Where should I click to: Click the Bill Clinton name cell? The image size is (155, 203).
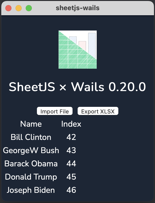(x=31, y=137)
